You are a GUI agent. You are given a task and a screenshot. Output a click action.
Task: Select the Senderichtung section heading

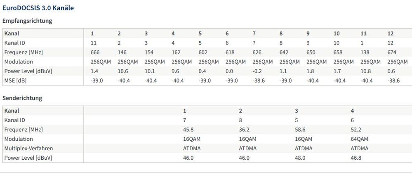(22, 98)
